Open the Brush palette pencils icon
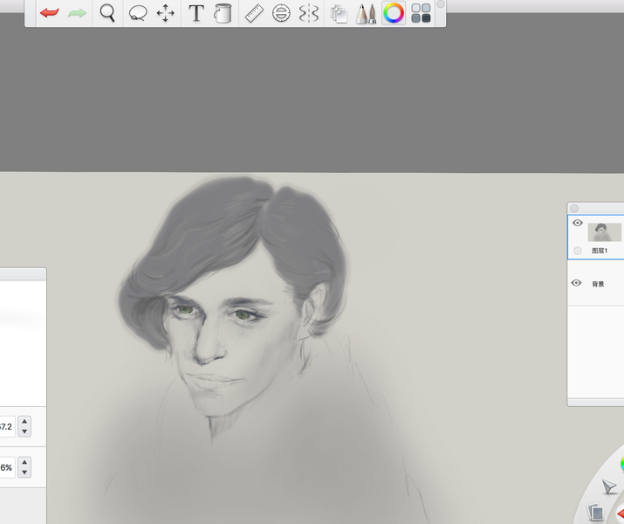The height and width of the screenshot is (524, 624). coord(367,14)
